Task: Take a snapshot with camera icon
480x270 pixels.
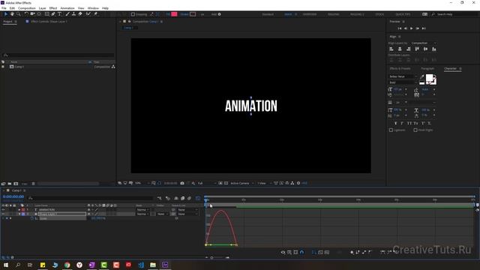Action: [x=182, y=183]
